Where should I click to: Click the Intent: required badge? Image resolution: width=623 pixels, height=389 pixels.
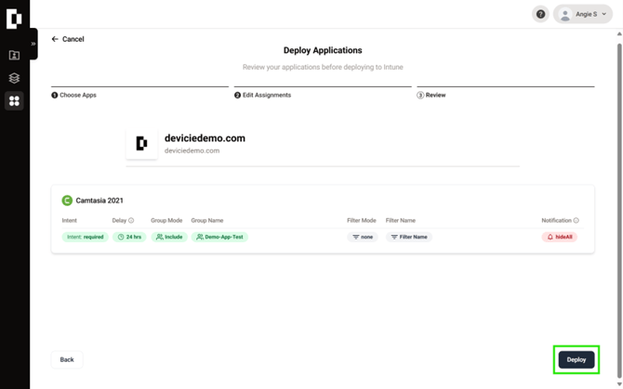85,237
